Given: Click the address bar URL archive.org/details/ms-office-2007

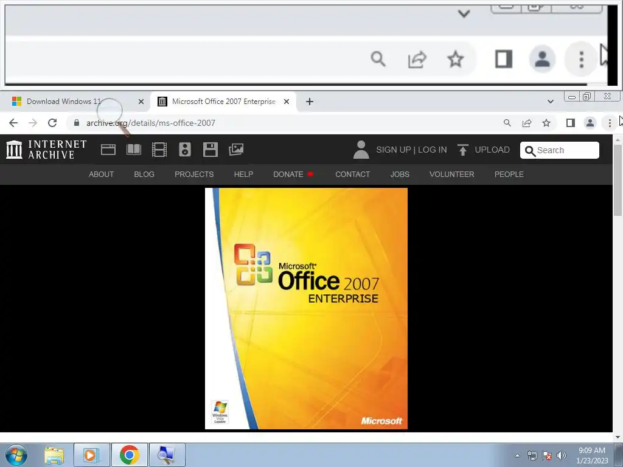Looking at the screenshot, I should coord(151,123).
